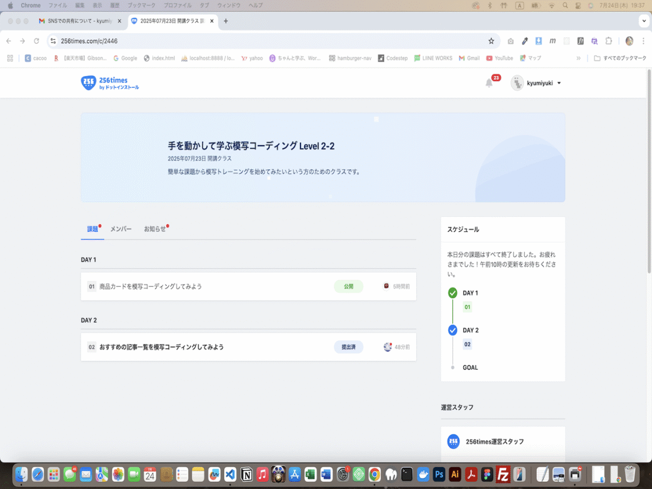Open FileZilla from the Dock
The height and width of the screenshot is (489, 652).
tap(504, 474)
